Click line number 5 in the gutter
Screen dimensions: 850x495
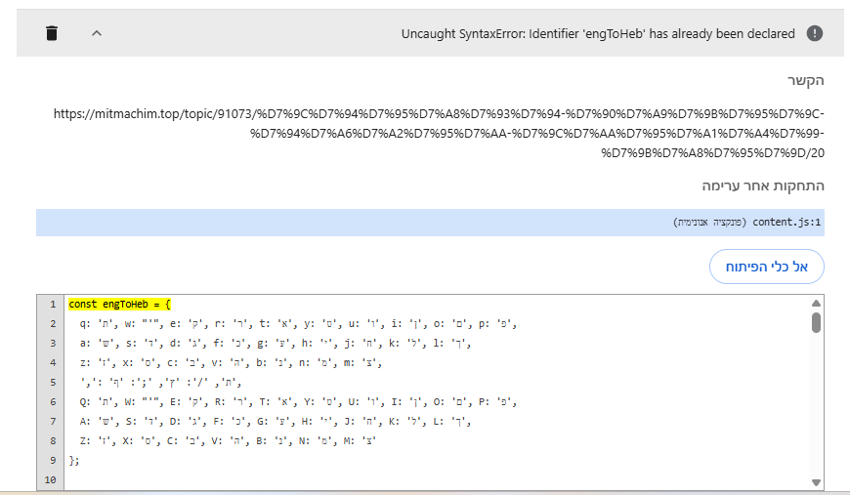coord(53,382)
